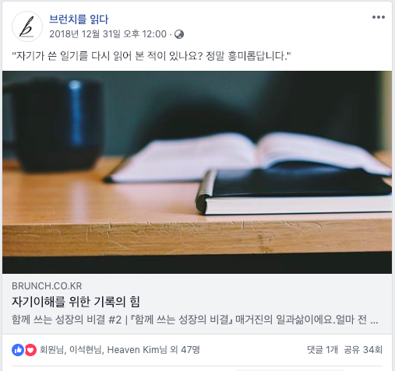395x371 pixels.
Task: Open 이석현님 profile from the reactions list
Action: (x=86, y=350)
